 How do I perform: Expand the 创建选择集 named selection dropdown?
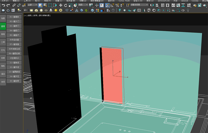139,5
